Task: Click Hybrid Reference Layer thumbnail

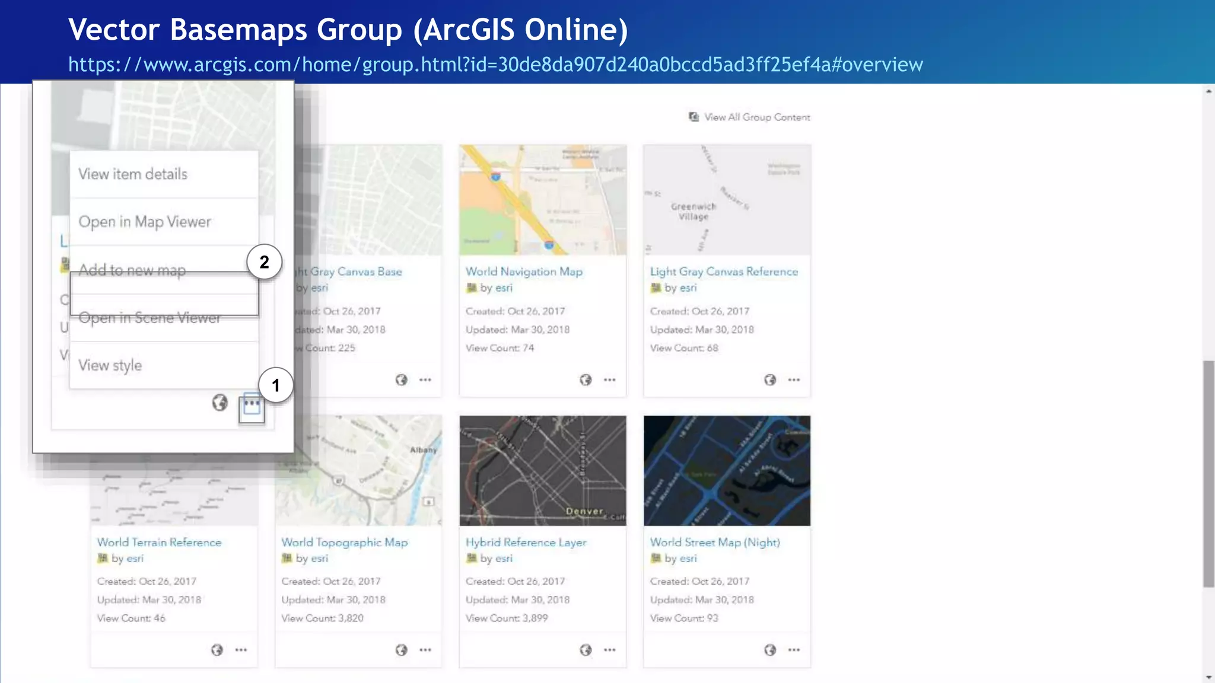Action: point(543,470)
